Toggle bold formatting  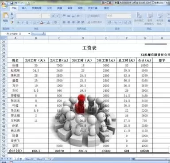point(18,23)
